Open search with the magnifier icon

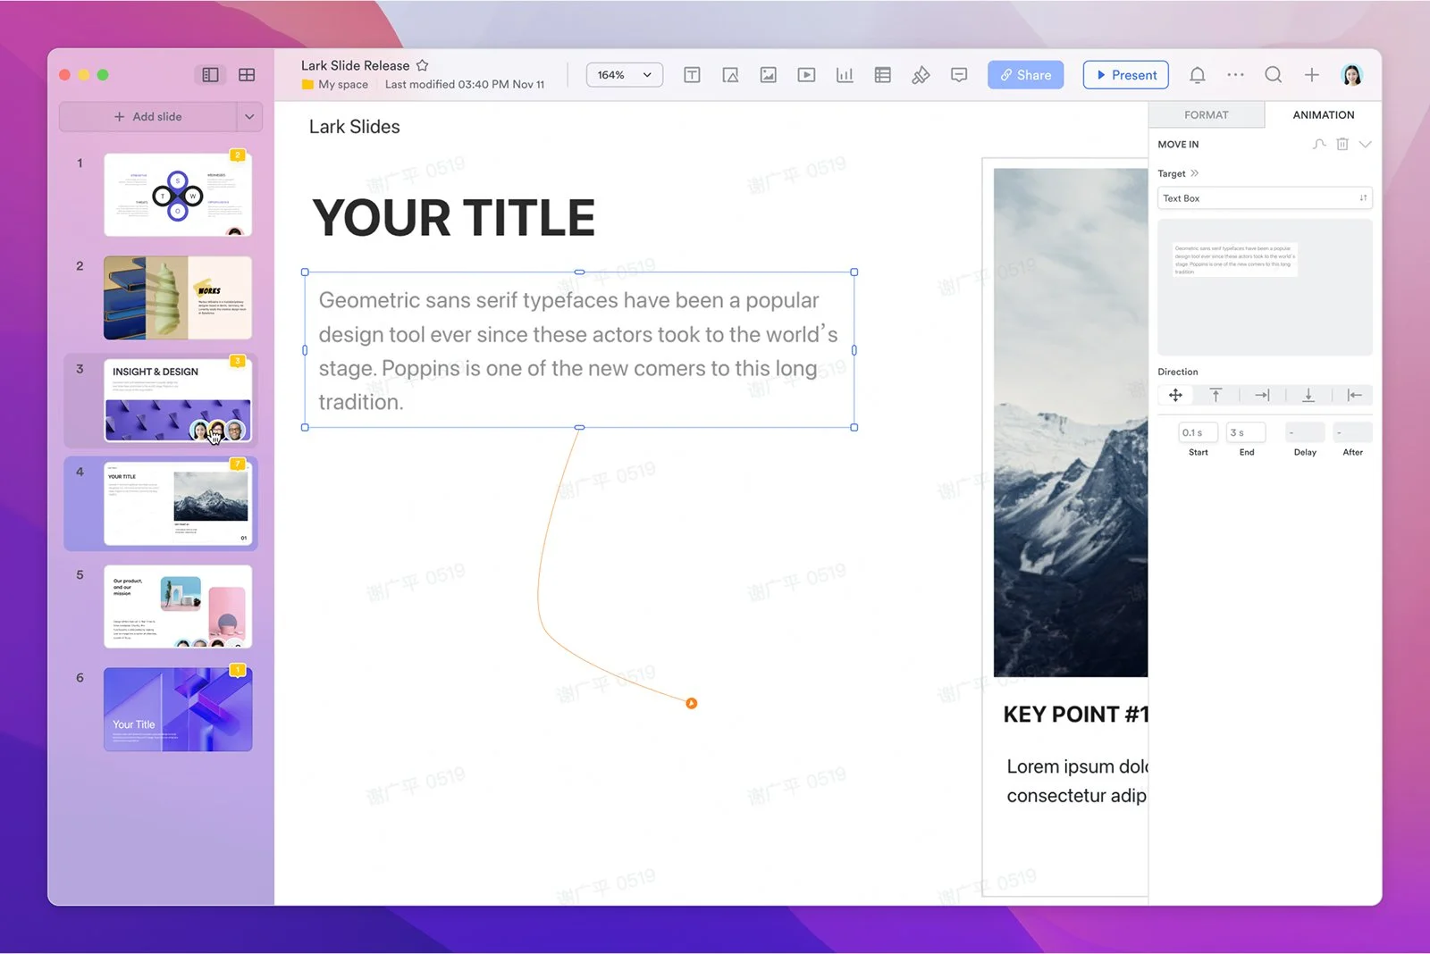[x=1274, y=75]
